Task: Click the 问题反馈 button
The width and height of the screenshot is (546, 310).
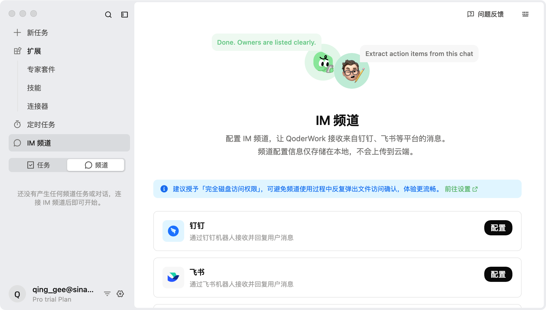Action: (x=486, y=14)
